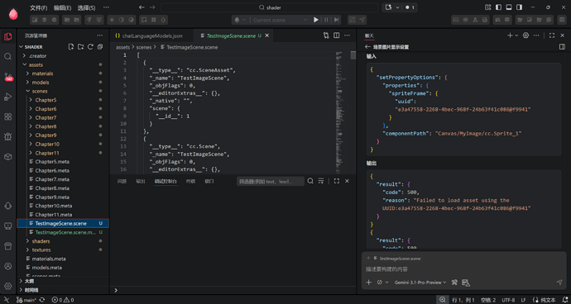Maximize the bottom panel
The image size is (571, 304).
pos(337,181)
